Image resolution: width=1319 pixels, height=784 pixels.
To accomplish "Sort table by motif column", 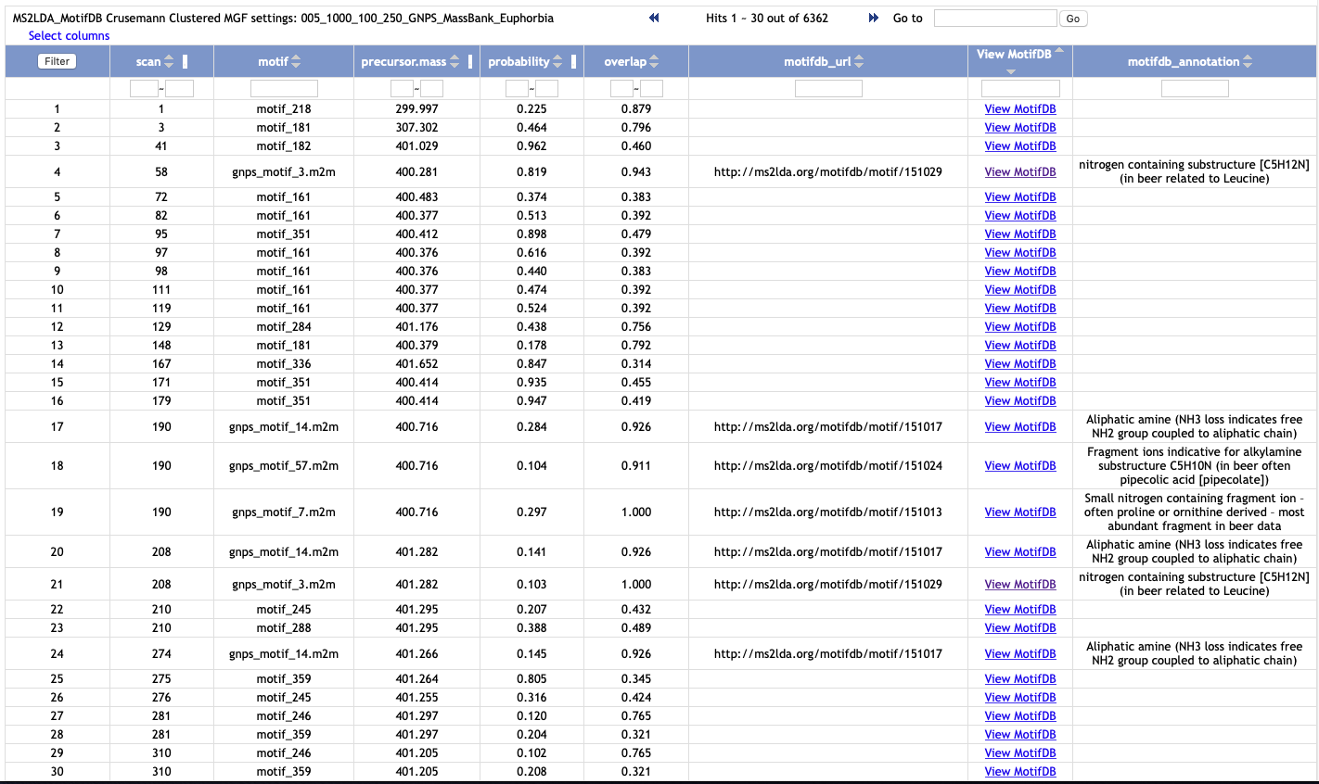I will point(296,62).
